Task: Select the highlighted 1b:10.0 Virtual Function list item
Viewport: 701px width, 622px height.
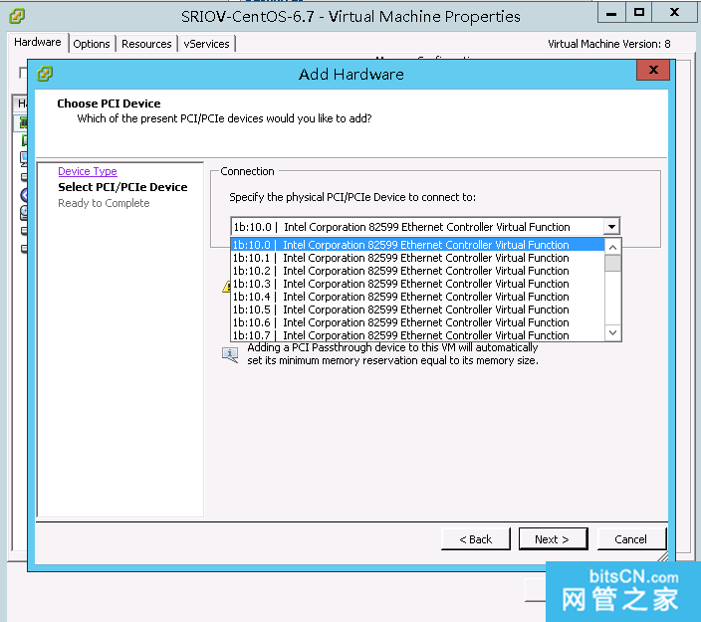Action: 417,245
